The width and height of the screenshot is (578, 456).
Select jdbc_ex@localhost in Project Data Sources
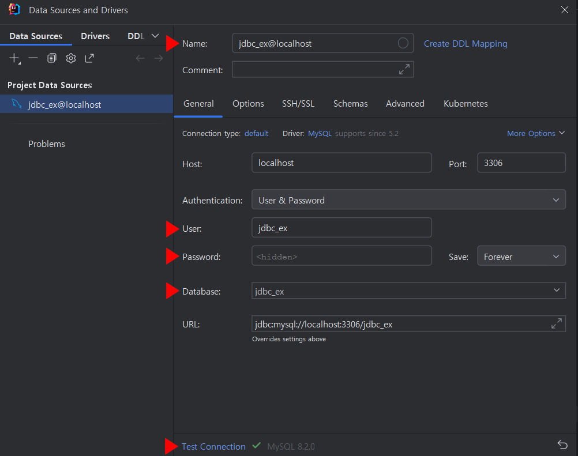click(87, 104)
